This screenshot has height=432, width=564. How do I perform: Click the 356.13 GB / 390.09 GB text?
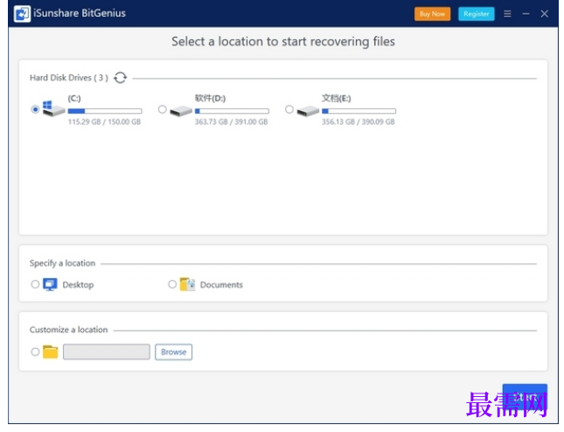click(359, 122)
